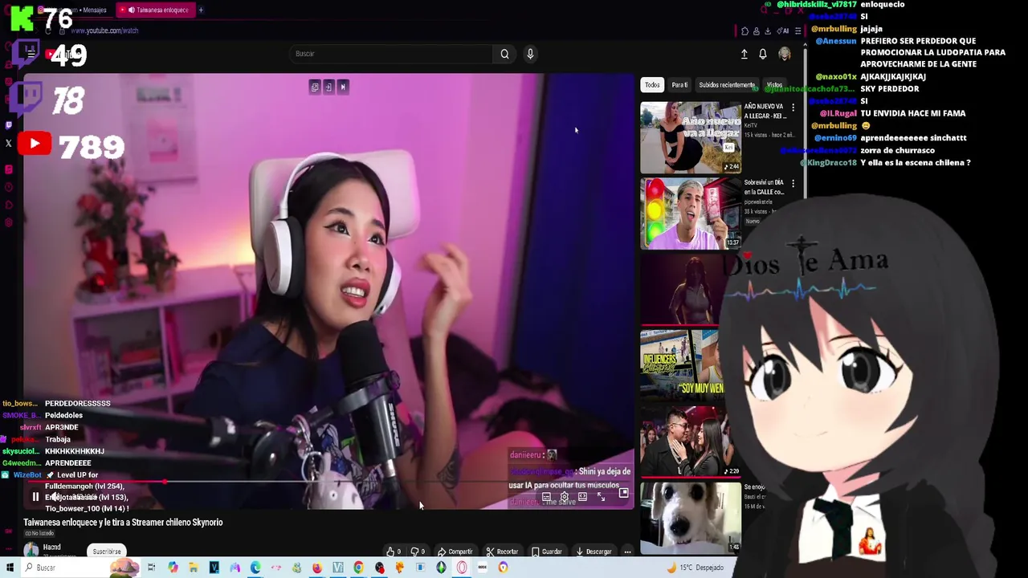Dislike the video with thumbs down
1028x578 pixels.
coord(418,552)
